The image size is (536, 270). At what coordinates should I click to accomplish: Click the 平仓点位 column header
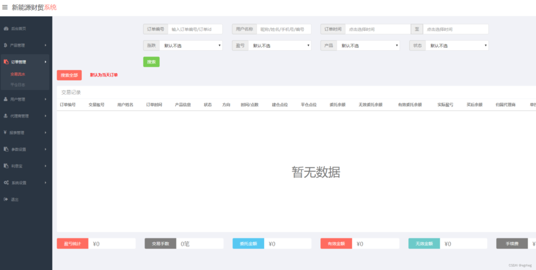pyautogui.click(x=309, y=105)
